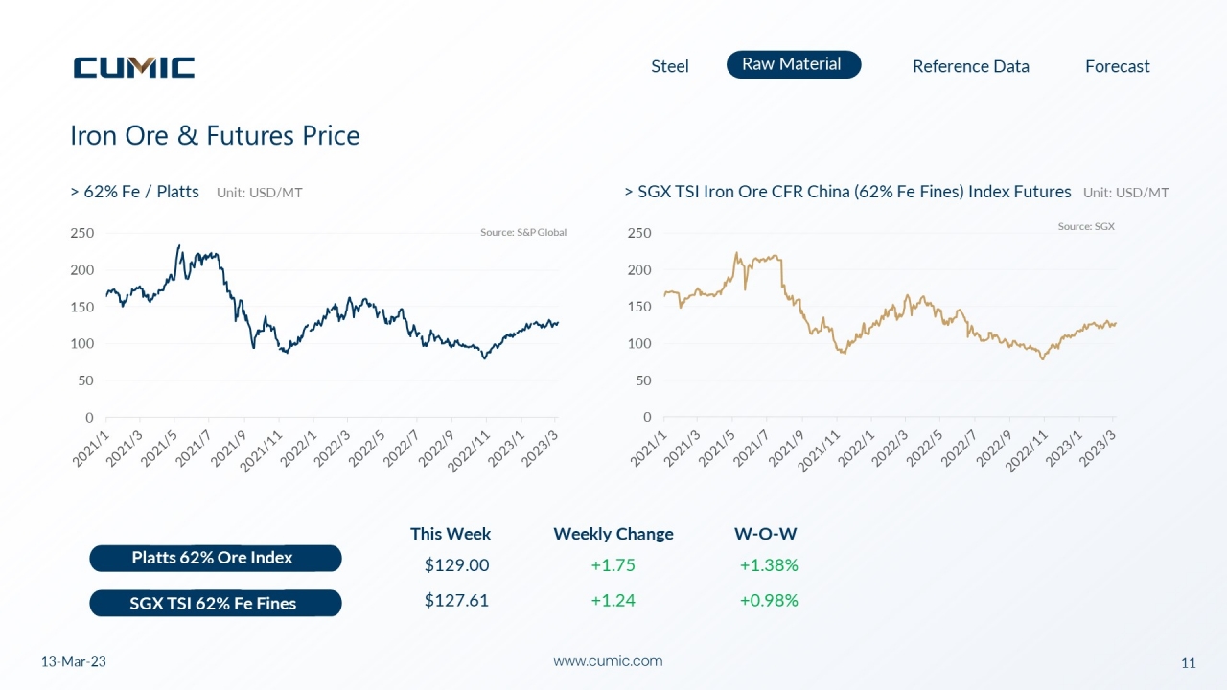Select the Iron Ore & Futures Price title
Screen dimensions: 1227x690
(215, 136)
